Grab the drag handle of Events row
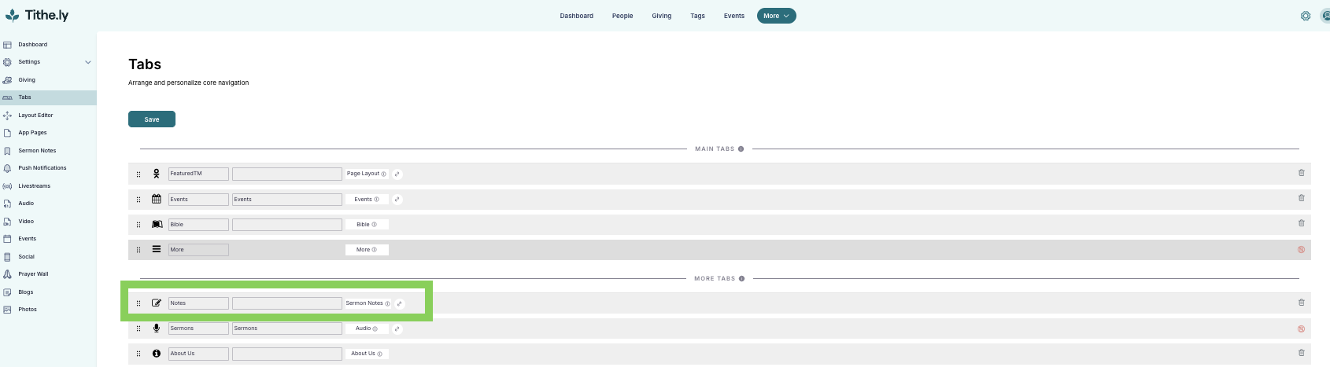Image resolution: width=1330 pixels, height=367 pixels. click(x=139, y=200)
